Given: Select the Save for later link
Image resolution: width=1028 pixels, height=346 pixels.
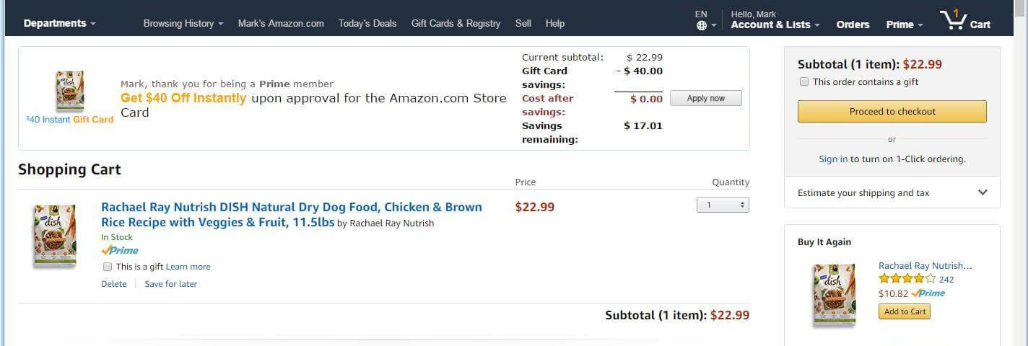Looking at the screenshot, I should point(170,284).
